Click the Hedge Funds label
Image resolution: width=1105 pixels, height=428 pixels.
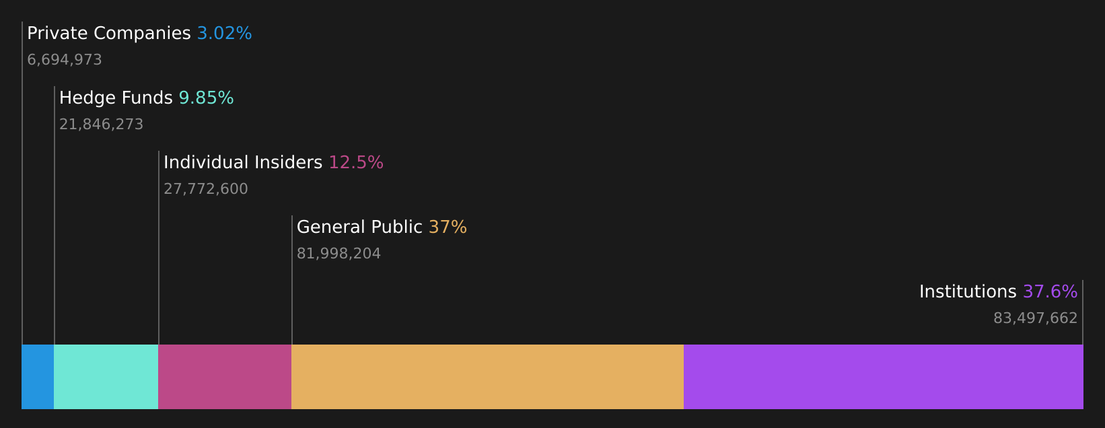pyautogui.click(x=116, y=98)
